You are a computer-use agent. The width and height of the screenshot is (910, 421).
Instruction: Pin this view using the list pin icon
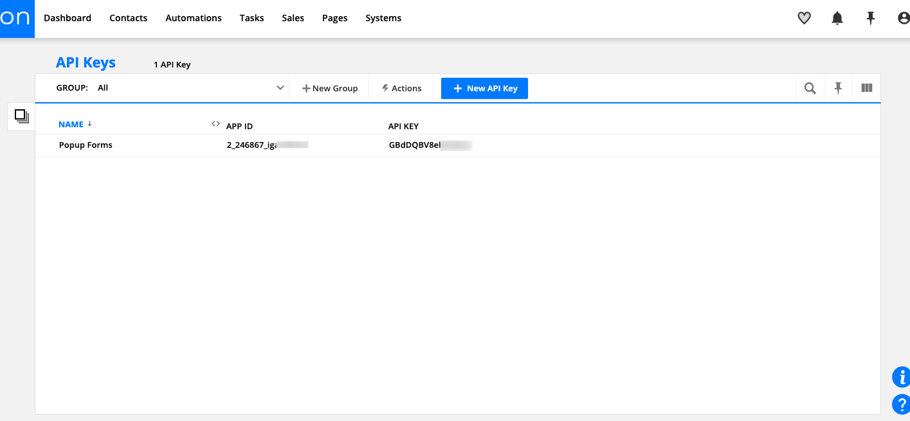coord(838,88)
